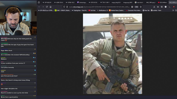Switch to the OFRM 18.25 tab
The width and height of the screenshot is (177, 99).
pyautogui.click(x=70, y=2)
